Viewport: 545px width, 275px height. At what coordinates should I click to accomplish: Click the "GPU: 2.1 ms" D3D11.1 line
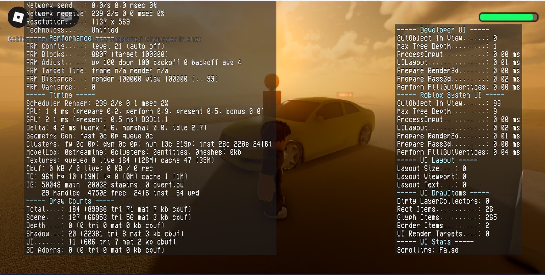[x=97, y=120]
